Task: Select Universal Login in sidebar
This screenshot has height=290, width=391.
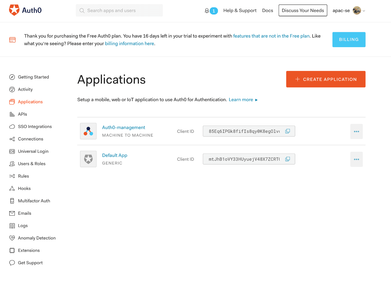Action: (33, 151)
